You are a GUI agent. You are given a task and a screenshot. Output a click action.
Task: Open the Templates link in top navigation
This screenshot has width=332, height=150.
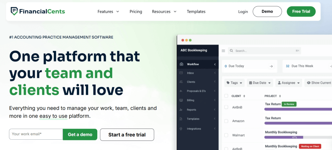pyautogui.click(x=196, y=12)
